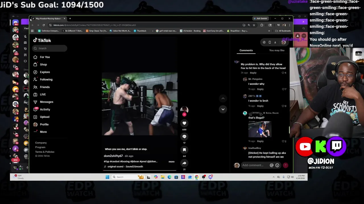Screen dimensions: 364x204
Task: Open TikTok get app phone icon
Action: [270, 42]
